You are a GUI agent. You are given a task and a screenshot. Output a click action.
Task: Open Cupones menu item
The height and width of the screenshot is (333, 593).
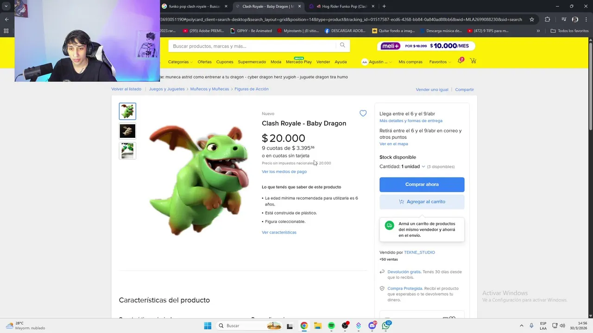pos(225,62)
